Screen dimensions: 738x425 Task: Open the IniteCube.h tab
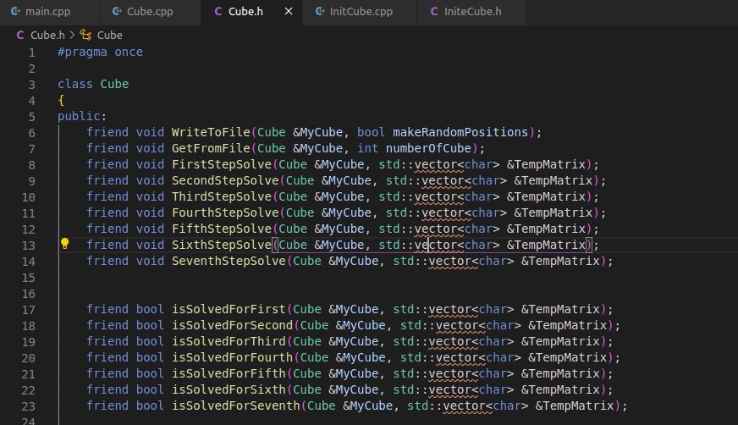pos(472,12)
